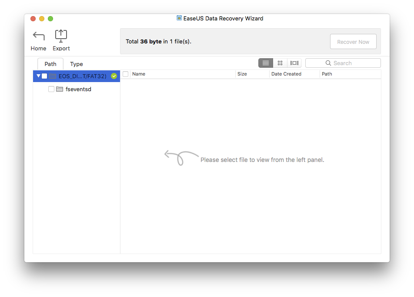
Task: Switch to the Type tab
Action: 77,64
